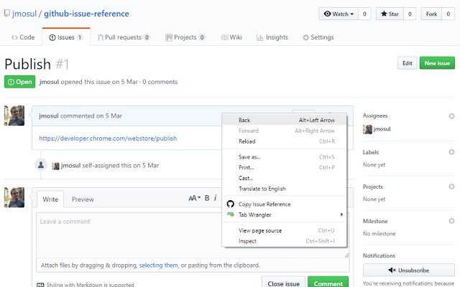This screenshot has height=287, width=460.
Task: Open the Projects sidebar gear icon
Action: pos(451,187)
